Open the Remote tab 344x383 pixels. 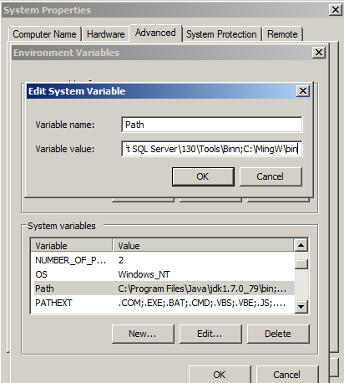point(282,34)
